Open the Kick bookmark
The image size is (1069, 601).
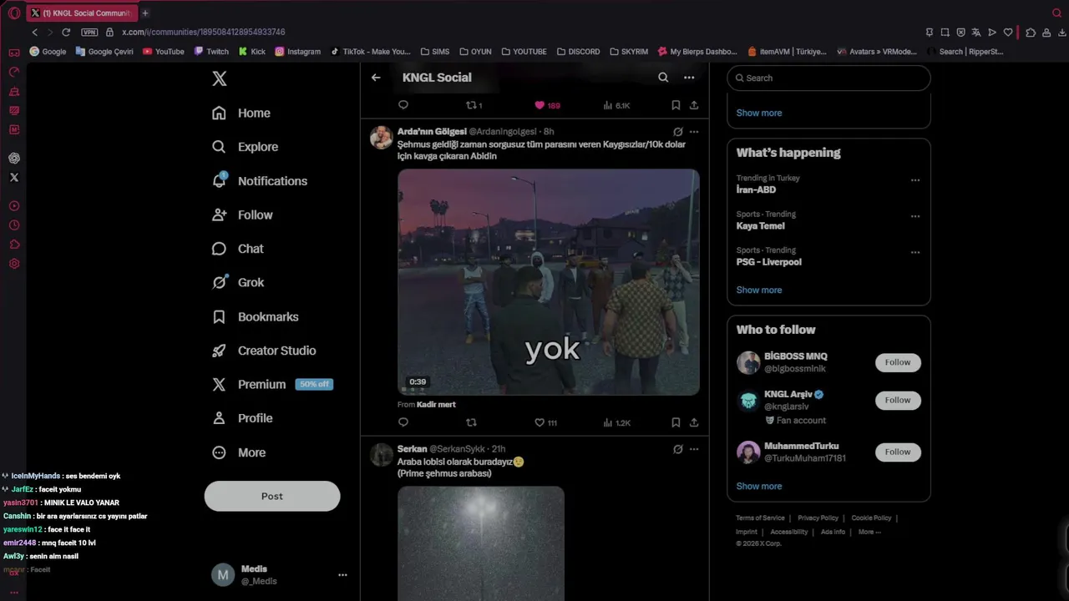[x=251, y=51]
